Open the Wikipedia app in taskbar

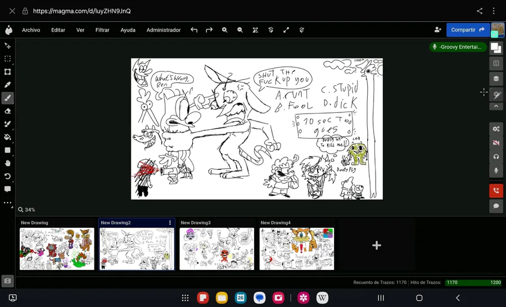click(322, 297)
